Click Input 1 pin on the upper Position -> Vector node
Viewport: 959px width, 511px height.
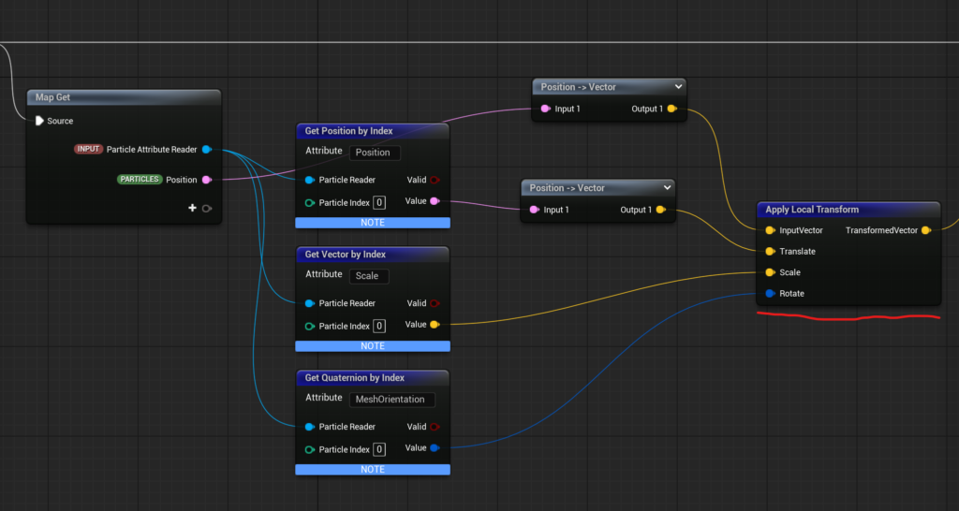click(545, 109)
